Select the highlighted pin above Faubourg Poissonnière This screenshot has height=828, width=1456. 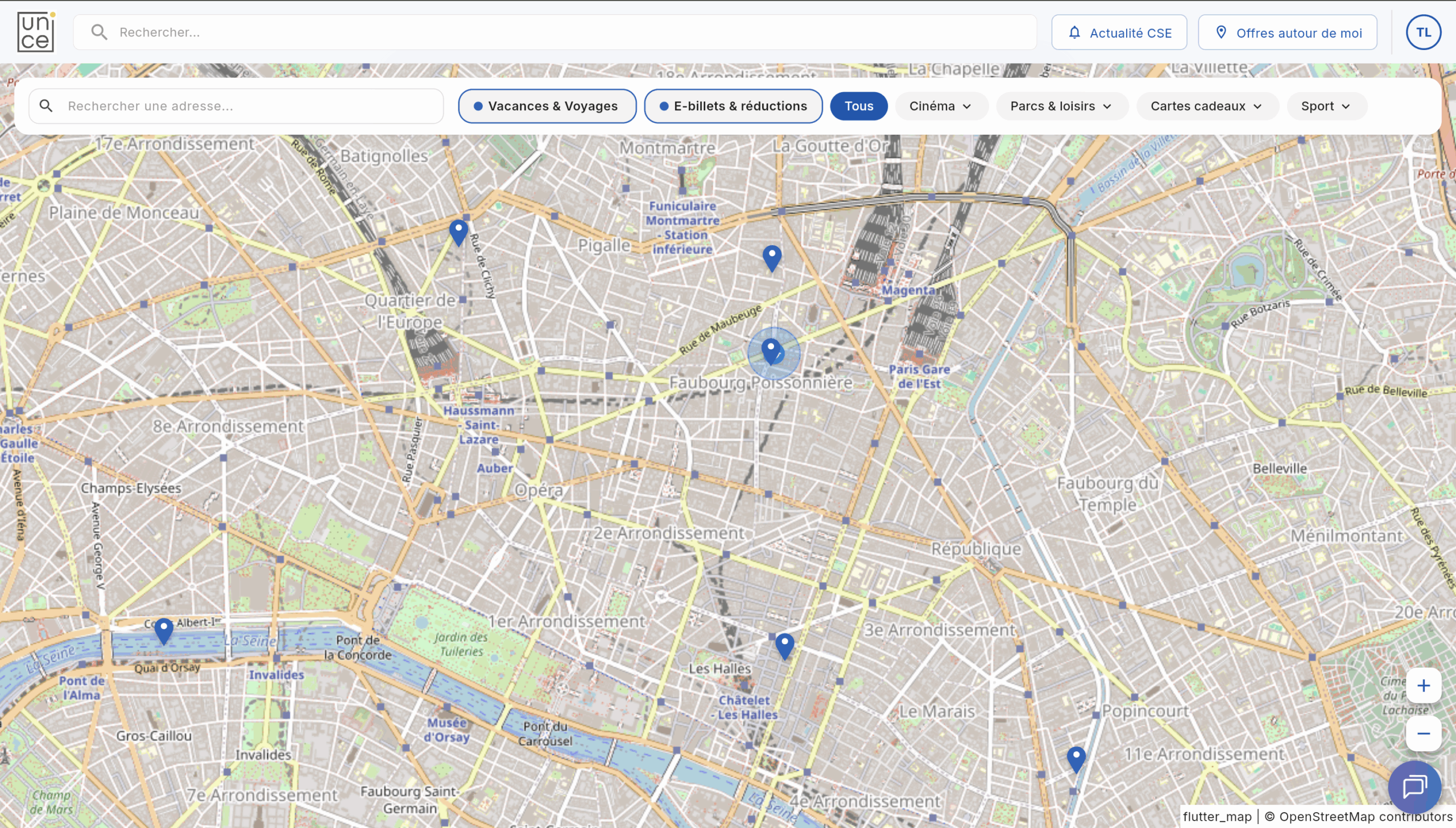pos(771,351)
